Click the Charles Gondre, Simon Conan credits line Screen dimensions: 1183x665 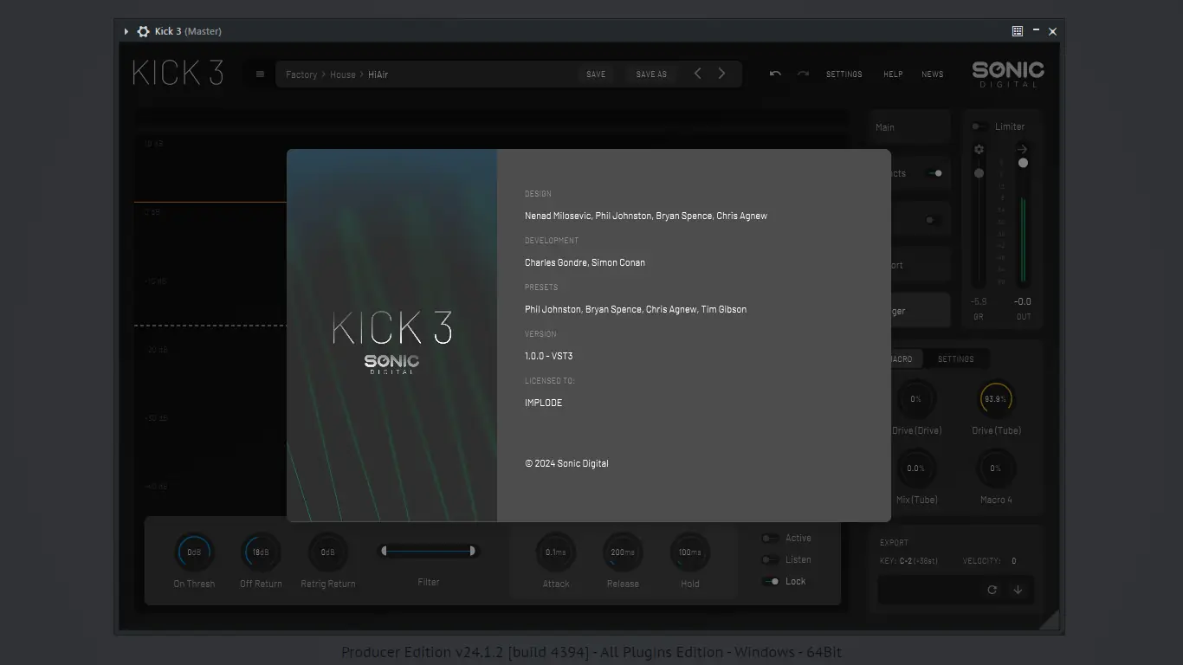pyautogui.click(x=585, y=262)
